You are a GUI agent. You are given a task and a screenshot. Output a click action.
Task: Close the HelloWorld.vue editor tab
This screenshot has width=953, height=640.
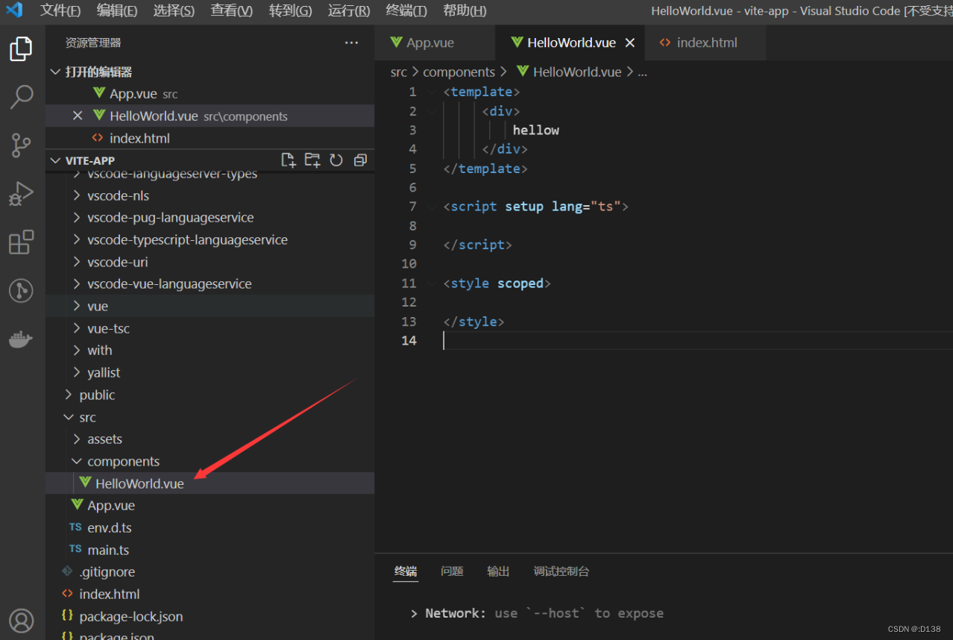[x=630, y=43]
